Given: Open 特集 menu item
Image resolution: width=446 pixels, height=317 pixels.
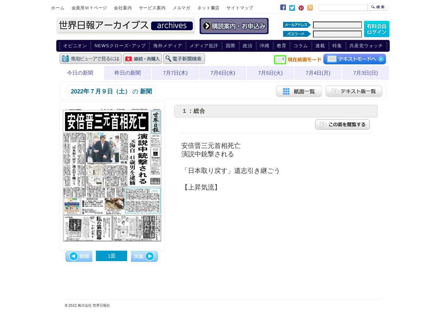Looking at the screenshot, I should [x=337, y=46].
